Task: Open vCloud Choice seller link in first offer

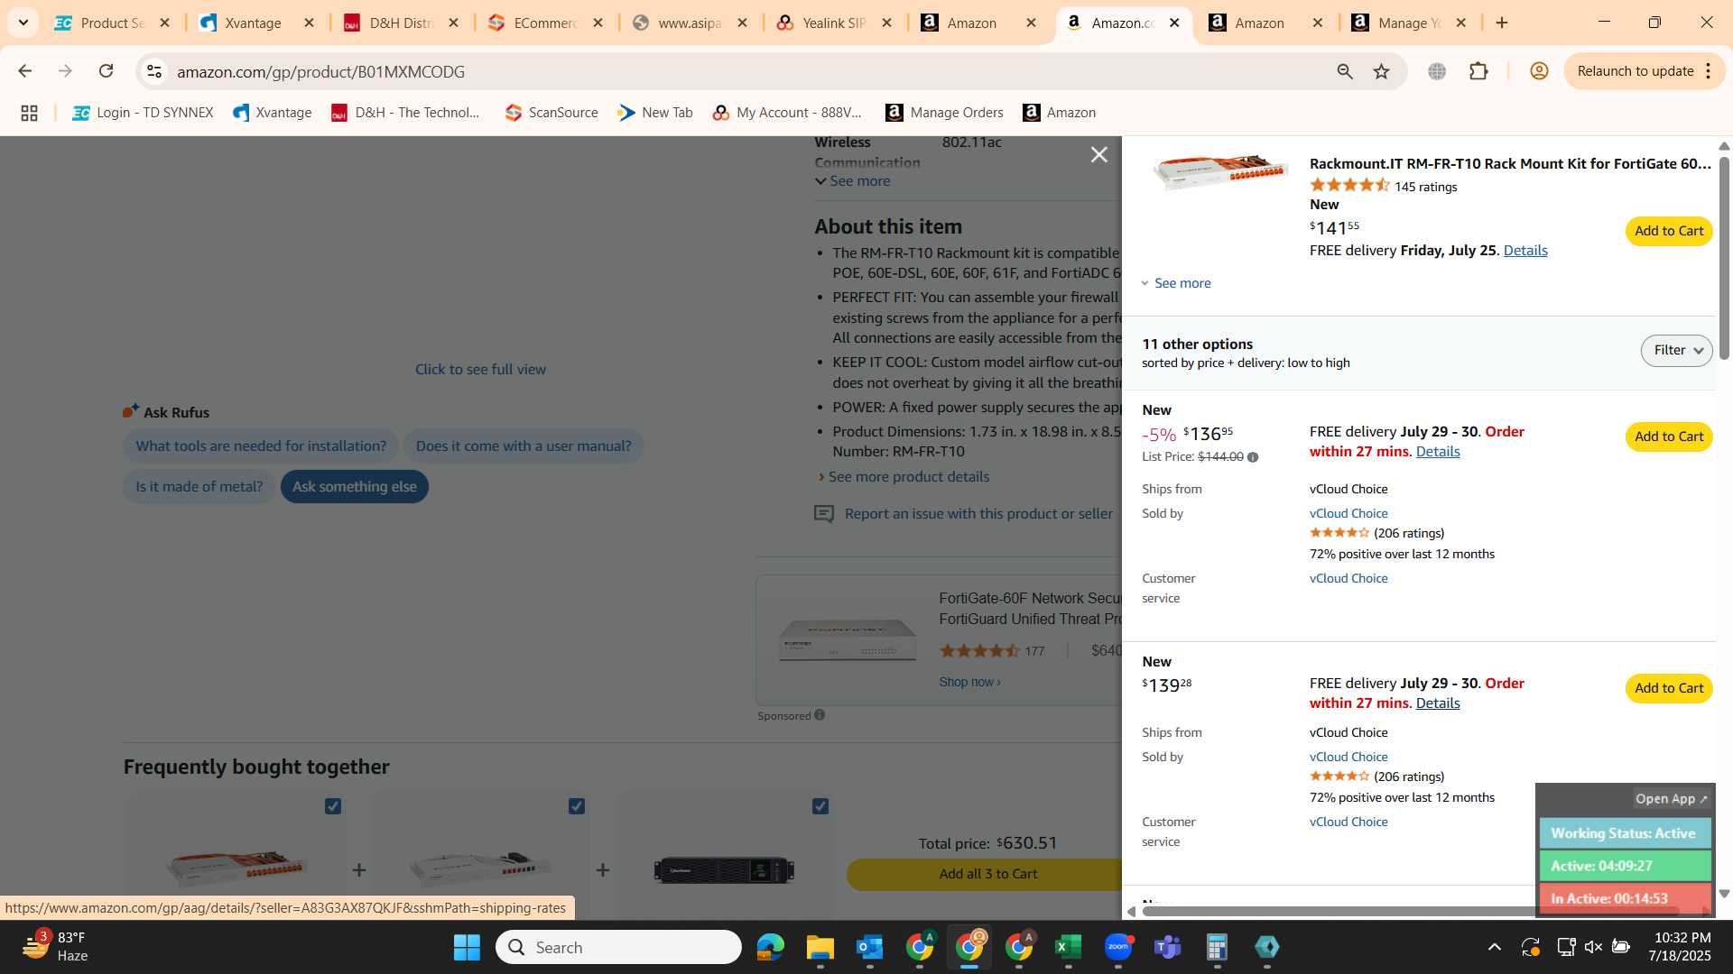Action: point(1348,513)
